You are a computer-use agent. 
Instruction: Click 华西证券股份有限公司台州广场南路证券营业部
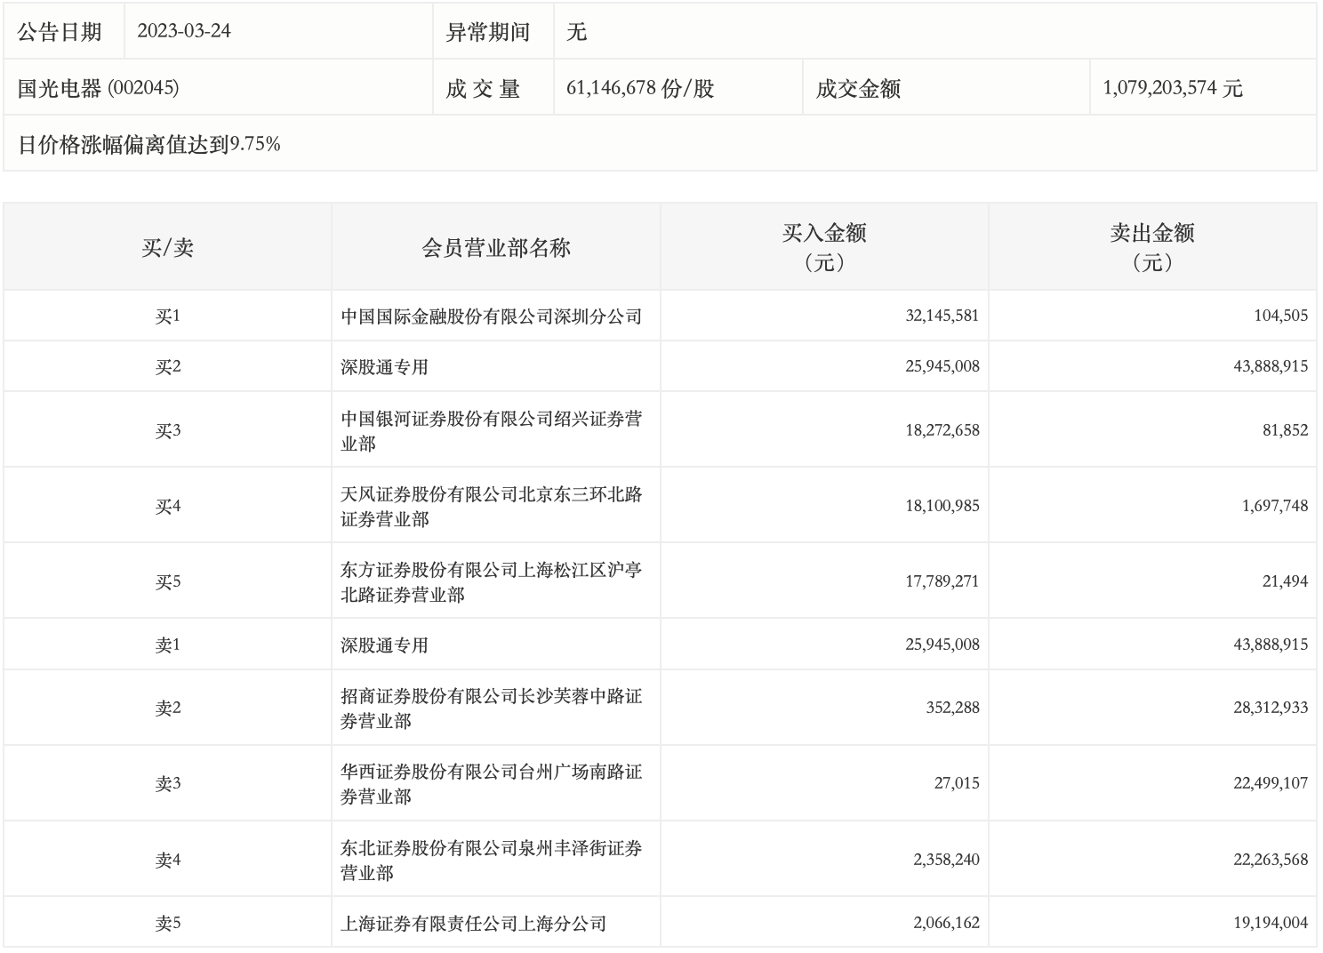[x=492, y=784]
